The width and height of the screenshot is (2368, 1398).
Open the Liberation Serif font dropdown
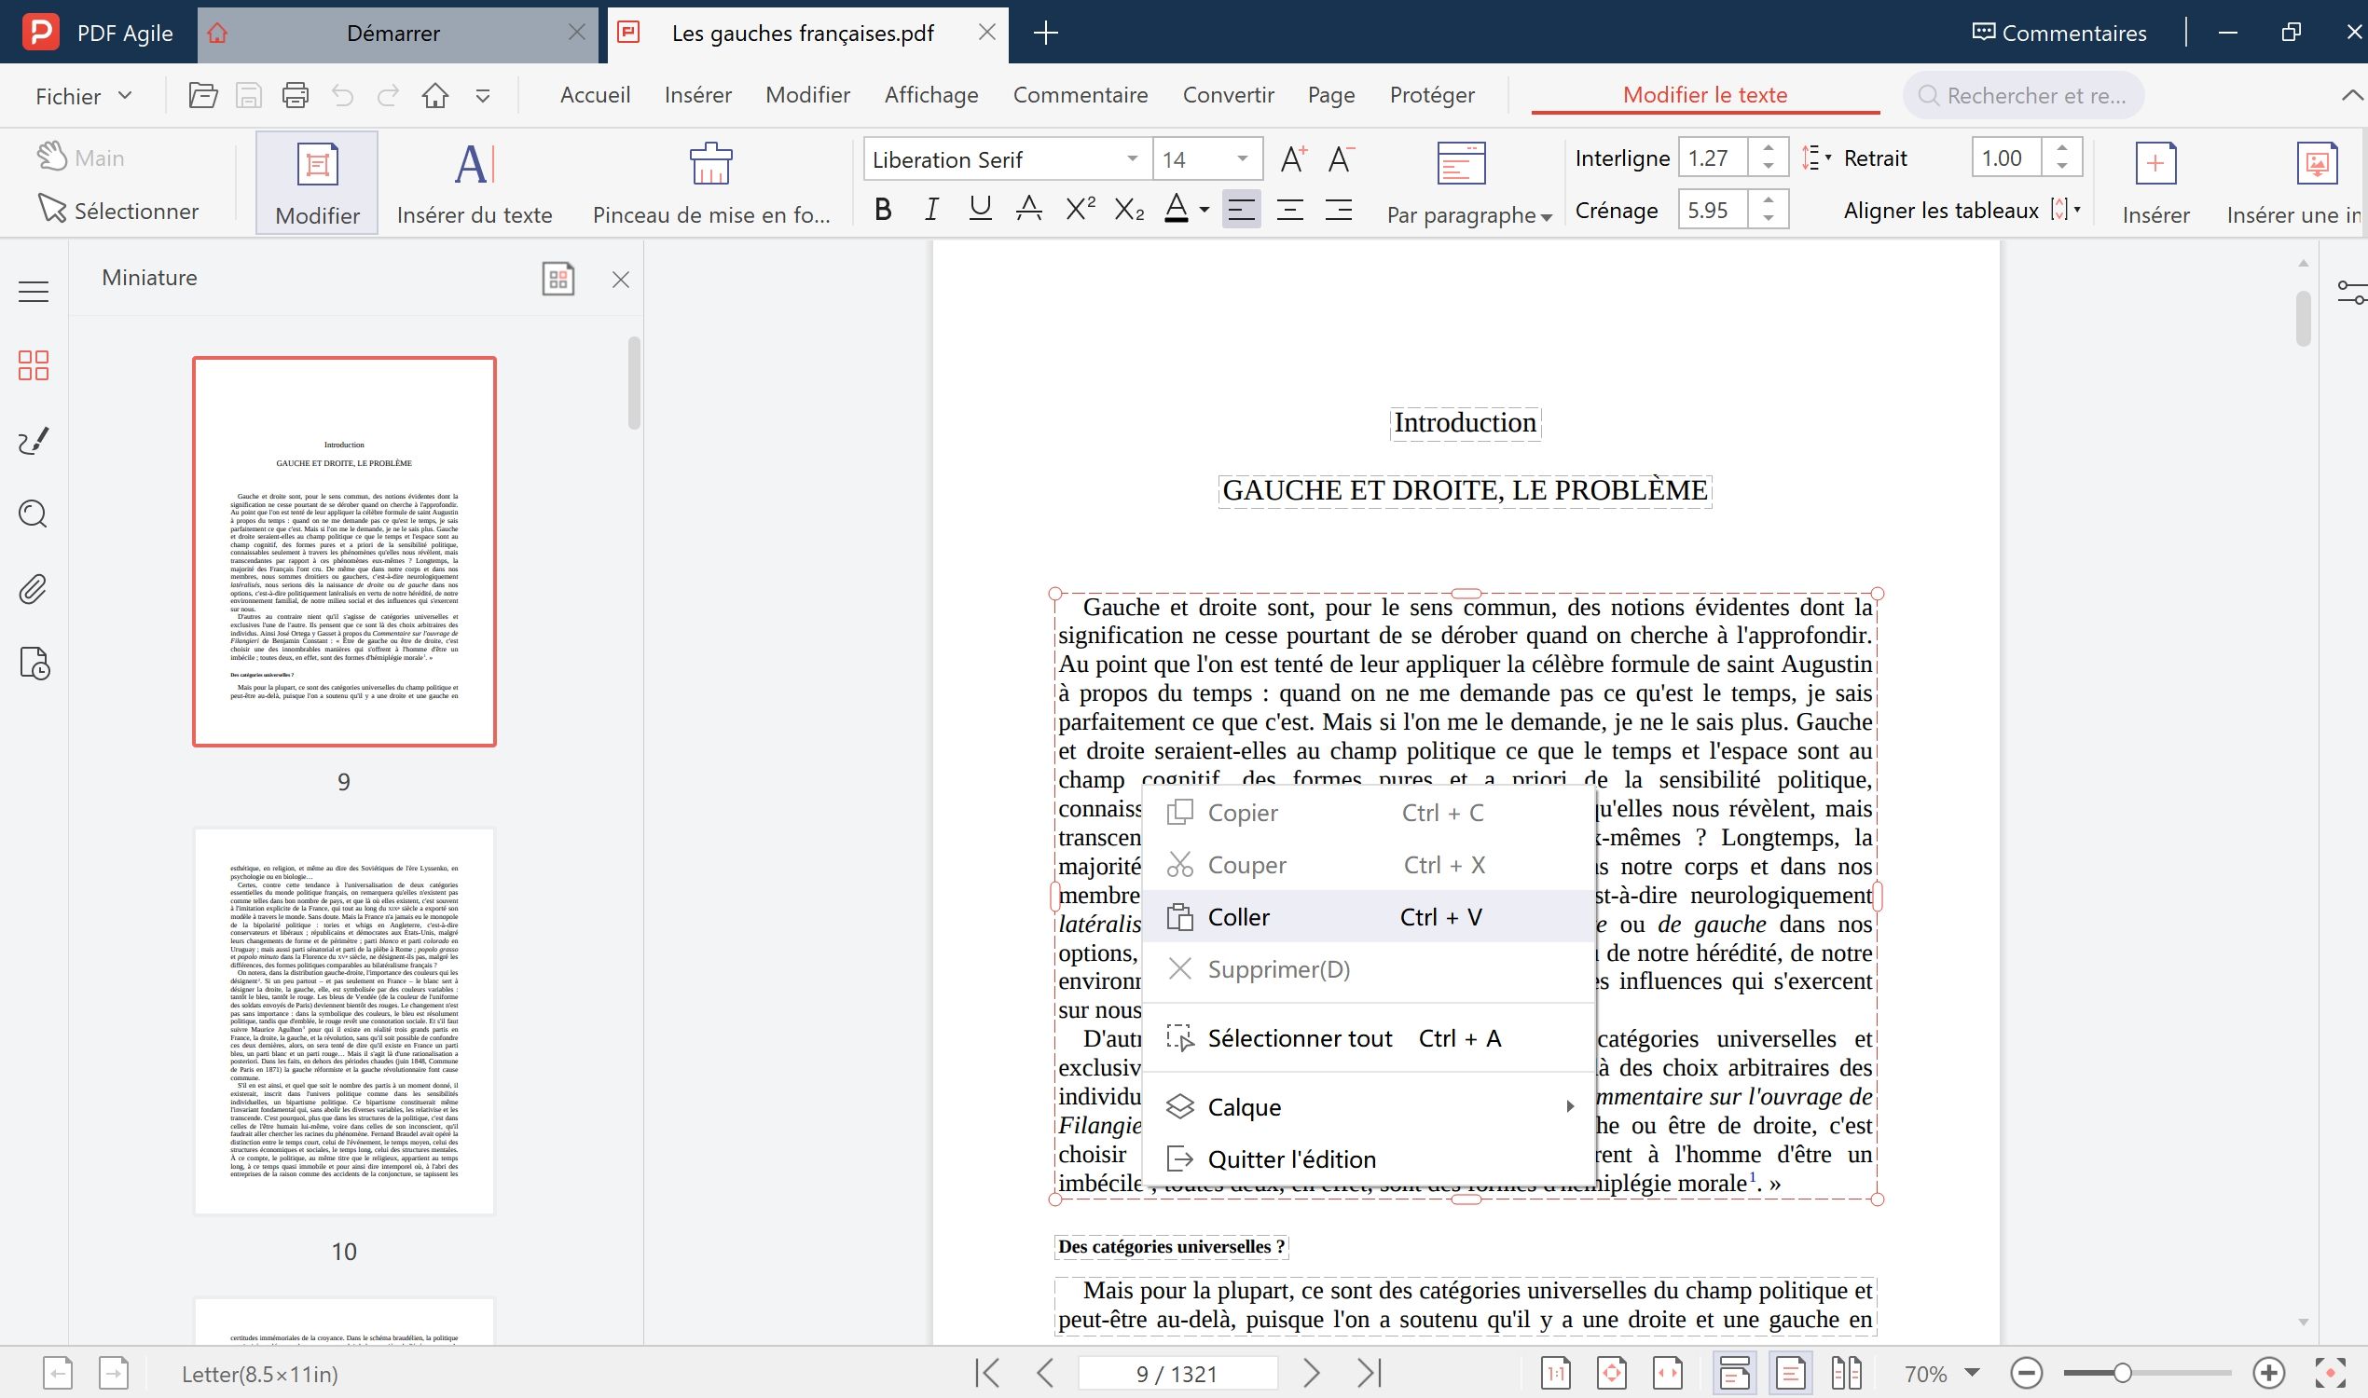point(1132,159)
